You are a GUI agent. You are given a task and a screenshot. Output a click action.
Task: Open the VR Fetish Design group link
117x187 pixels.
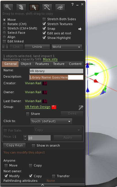tap(38, 107)
